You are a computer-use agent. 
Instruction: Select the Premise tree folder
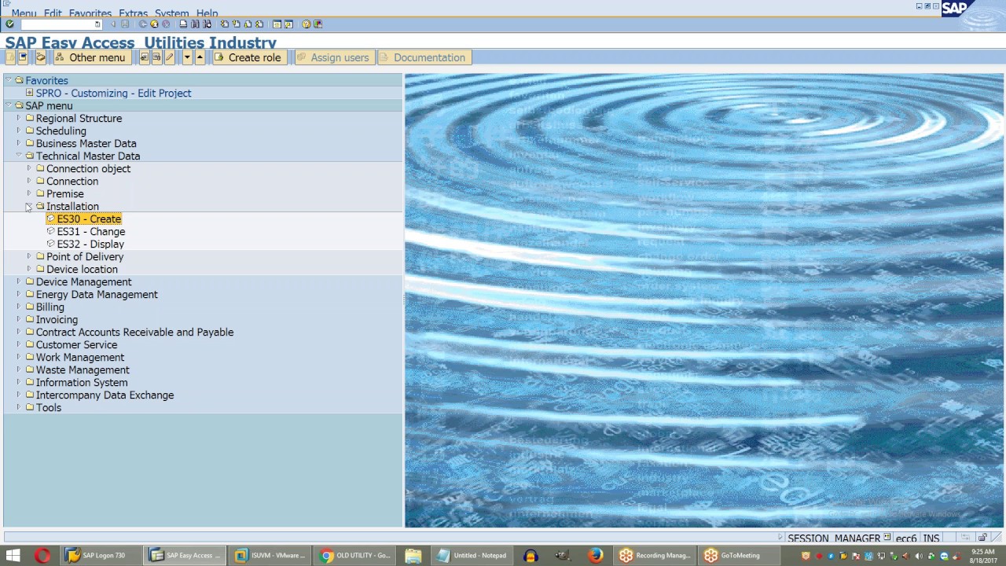64,193
